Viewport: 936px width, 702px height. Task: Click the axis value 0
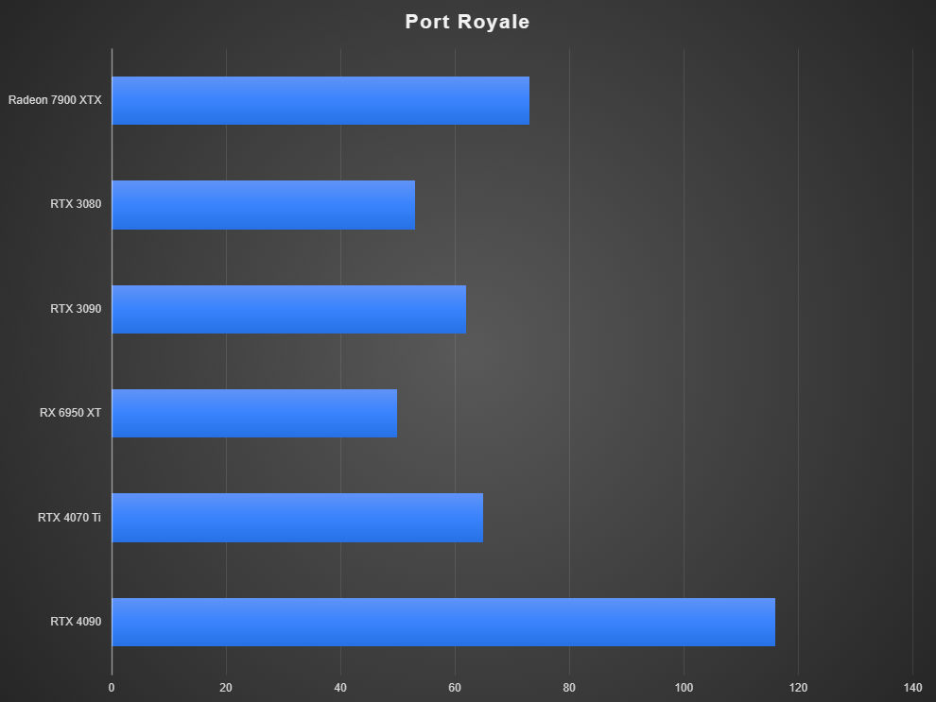(112, 688)
